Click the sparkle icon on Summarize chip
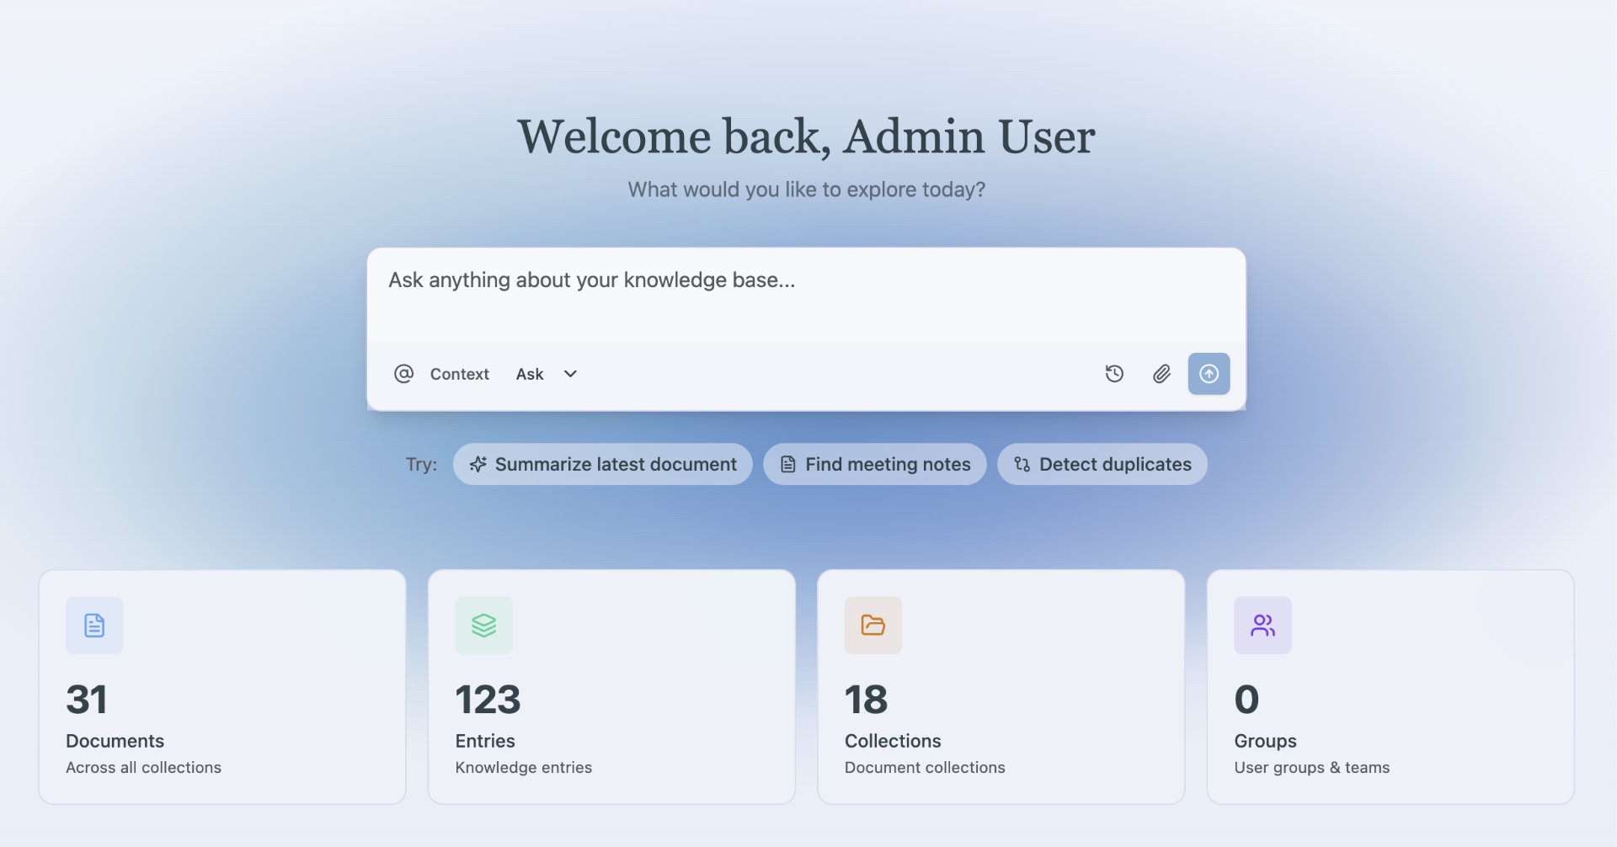Viewport: 1617px width, 847px height. (478, 465)
